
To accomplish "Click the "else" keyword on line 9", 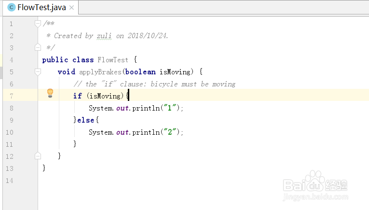I will [86, 120].
